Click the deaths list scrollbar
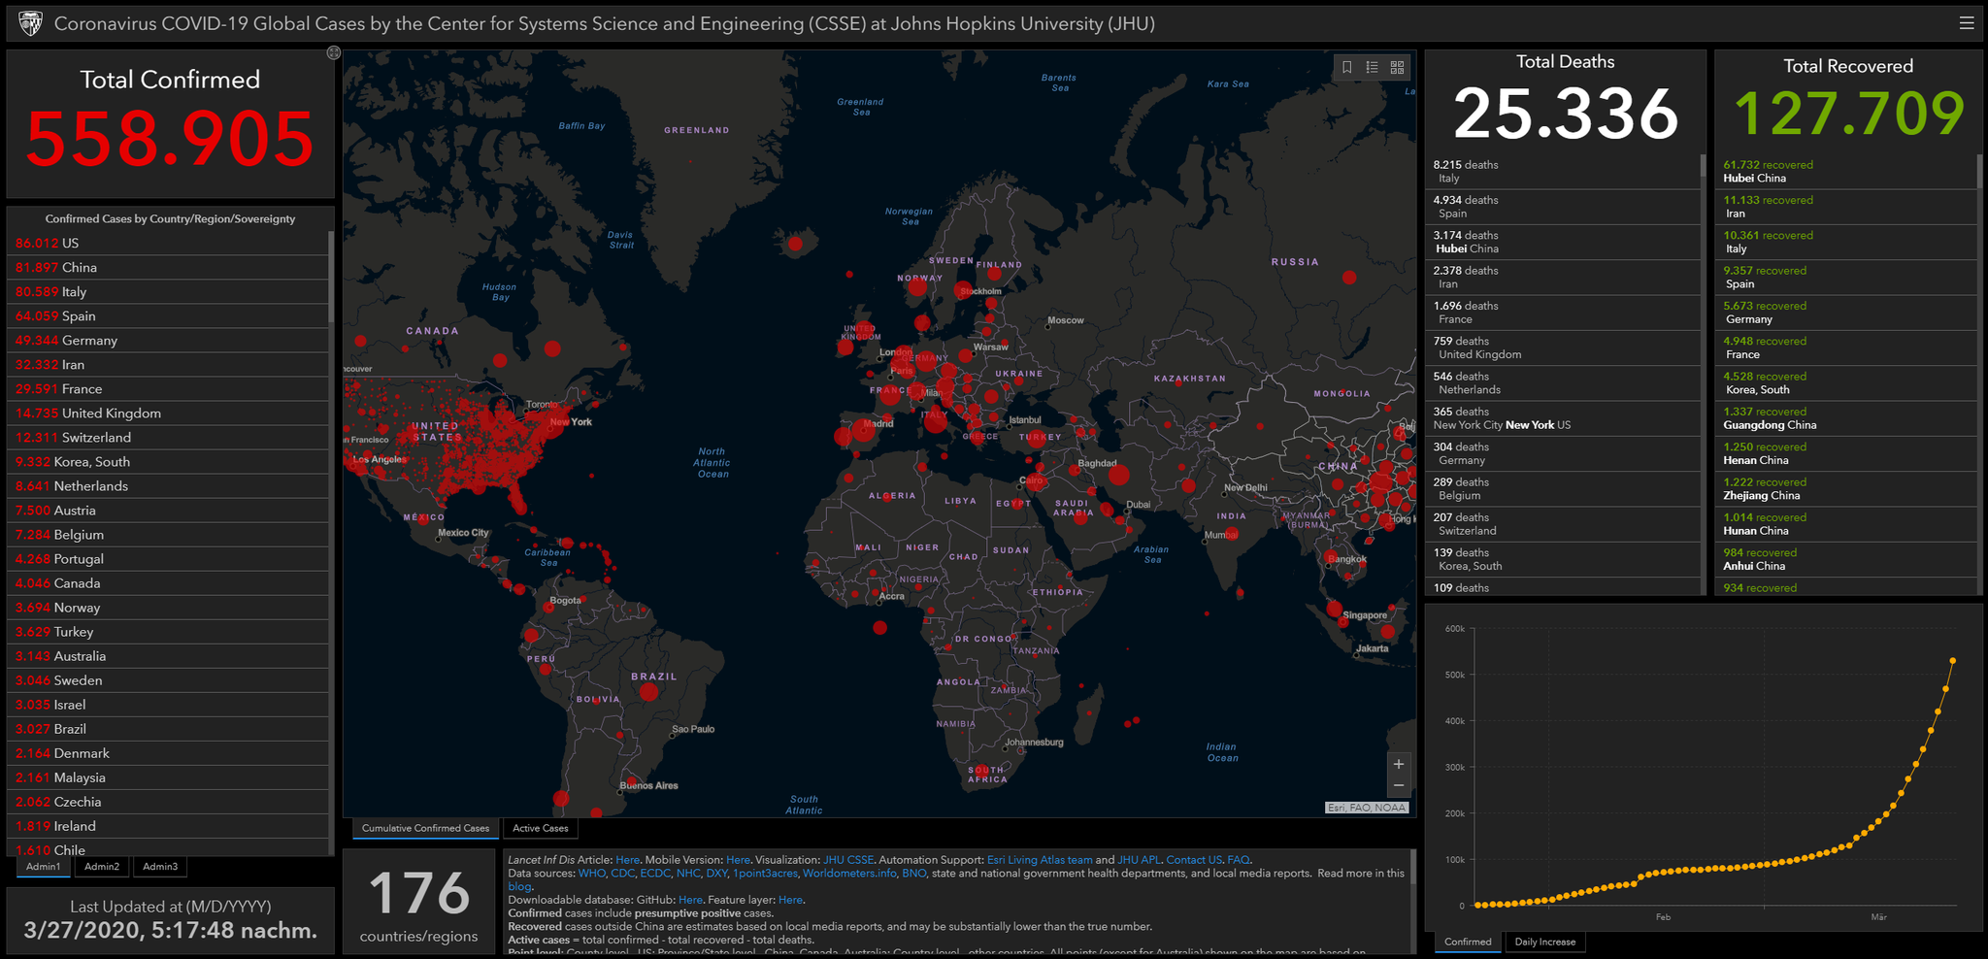This screenshot has width=1988, height=959. 1703,166
